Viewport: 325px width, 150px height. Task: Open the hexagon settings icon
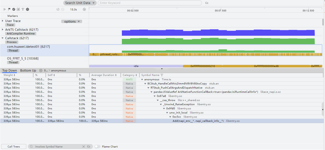point(27,9)
